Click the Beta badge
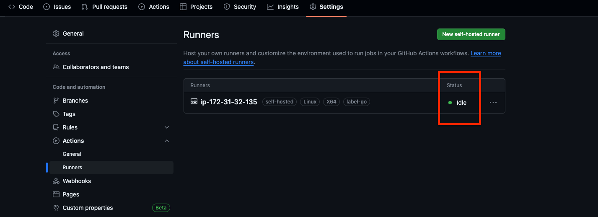 [161, 208]
